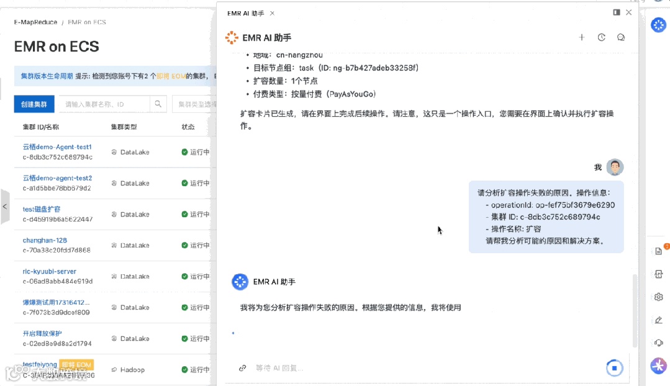Viewport: 670px width, 386px height.
Task: Click the 即将 EOM badge on testfeiyong
Action: [x=76, y=365]
